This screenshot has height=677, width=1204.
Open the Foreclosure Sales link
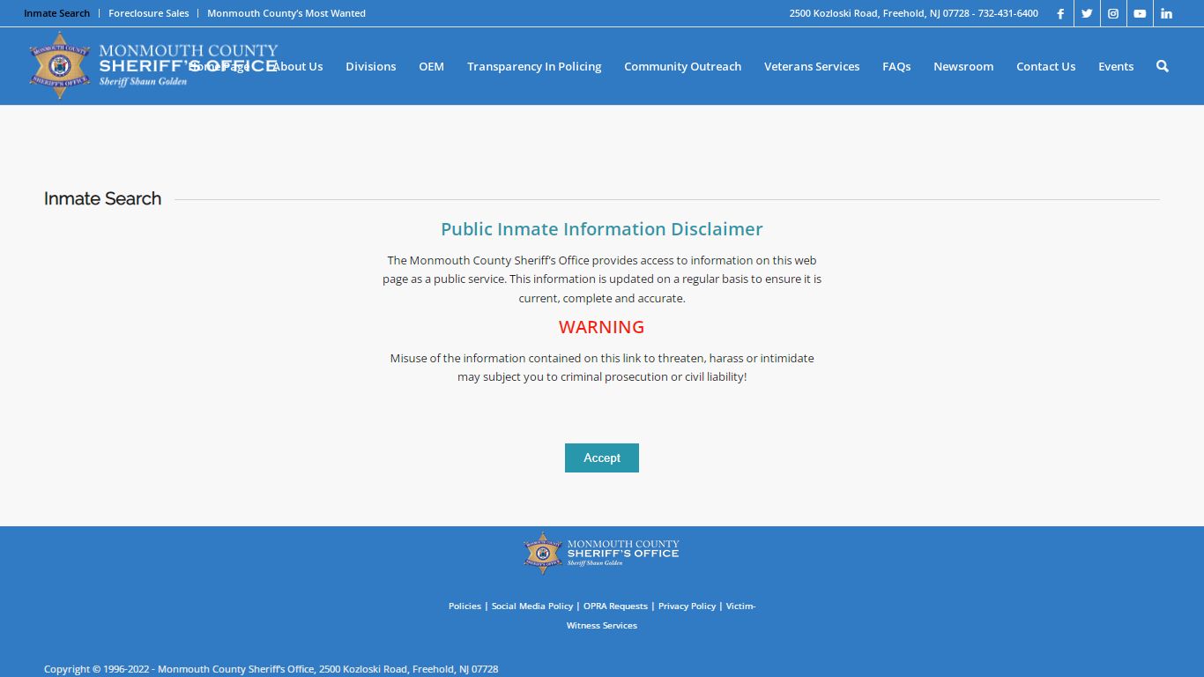click(148, 13)
